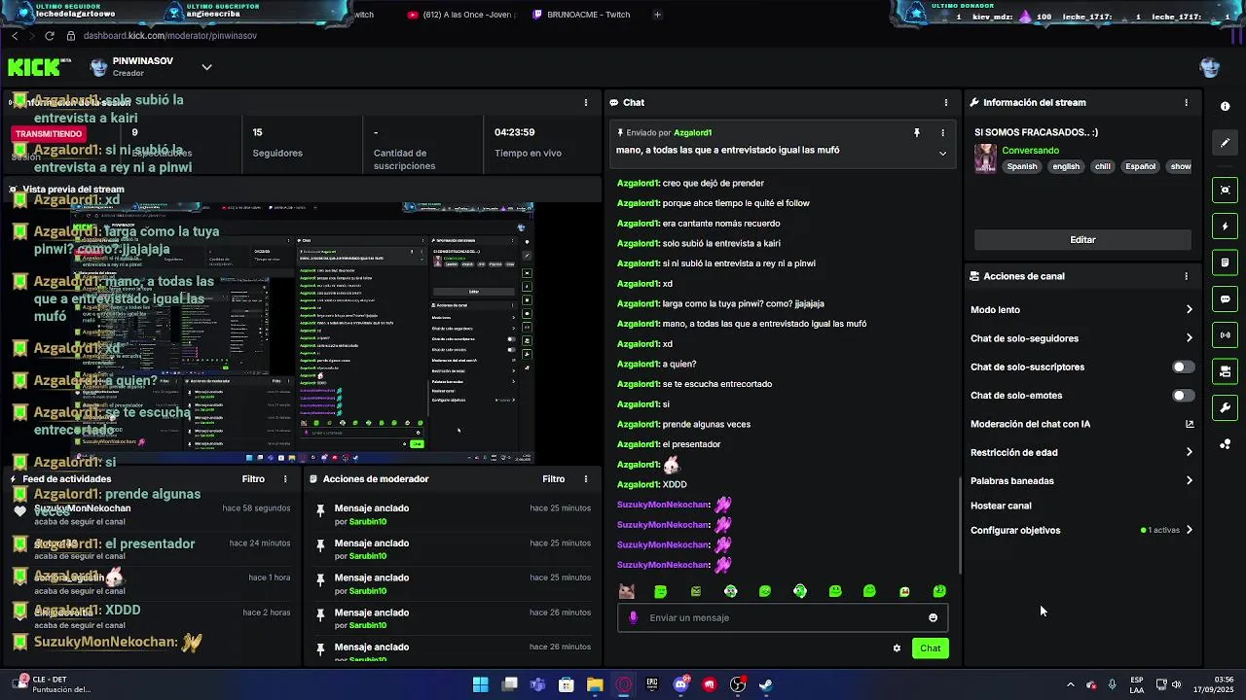The width and height of the screenshot is (1246, 700).
Task: Click Azgalord1 in Enviado por line
Action: 692,132
